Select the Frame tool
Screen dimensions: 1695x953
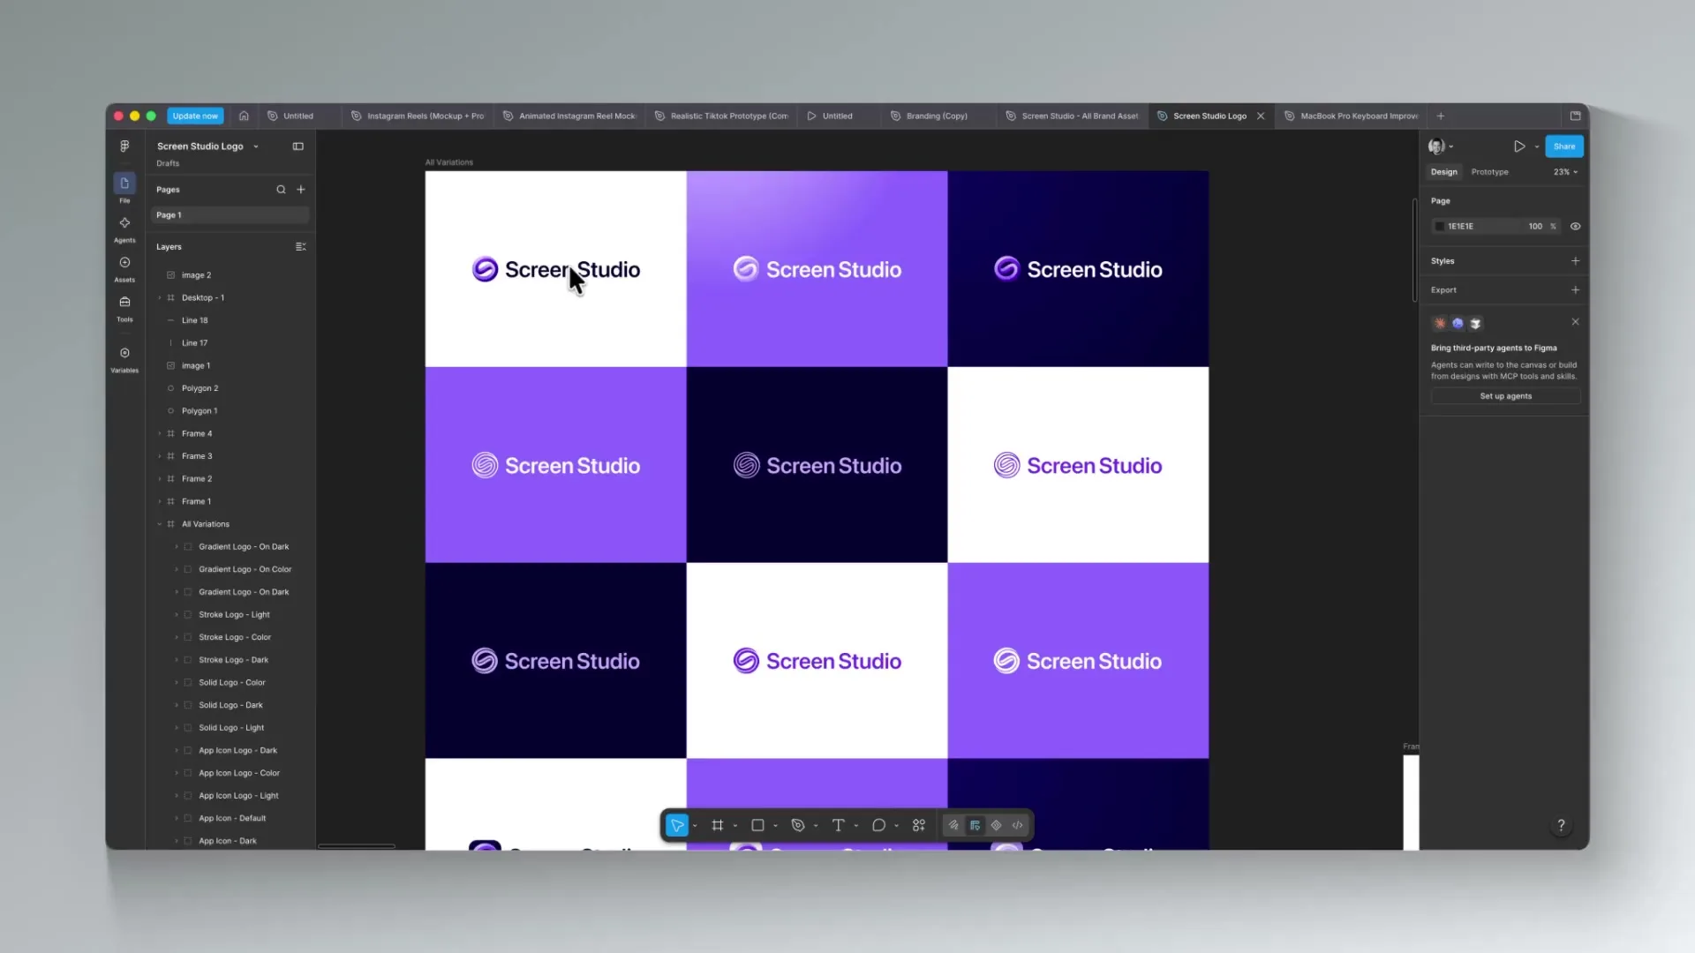pyautogui.click(x=718, y=825)
